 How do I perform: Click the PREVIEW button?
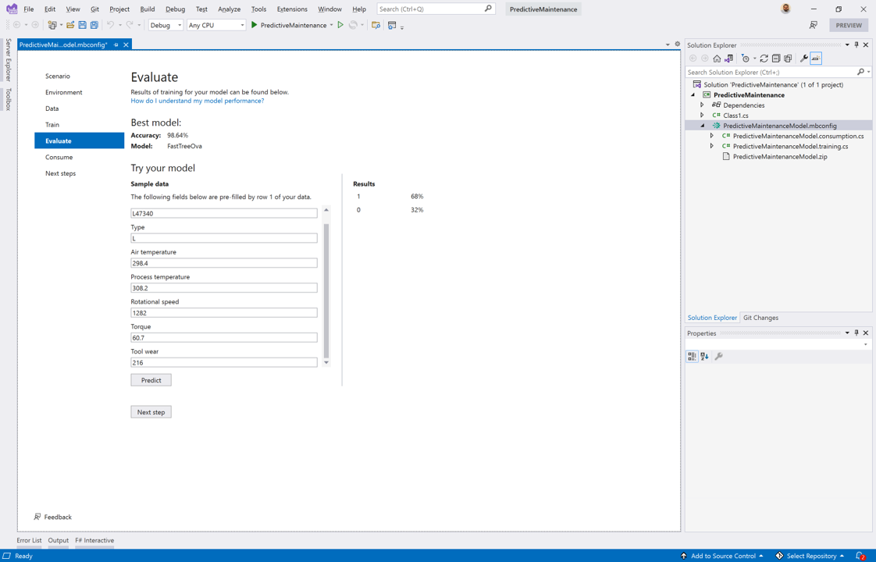click(x=849, y=25)
